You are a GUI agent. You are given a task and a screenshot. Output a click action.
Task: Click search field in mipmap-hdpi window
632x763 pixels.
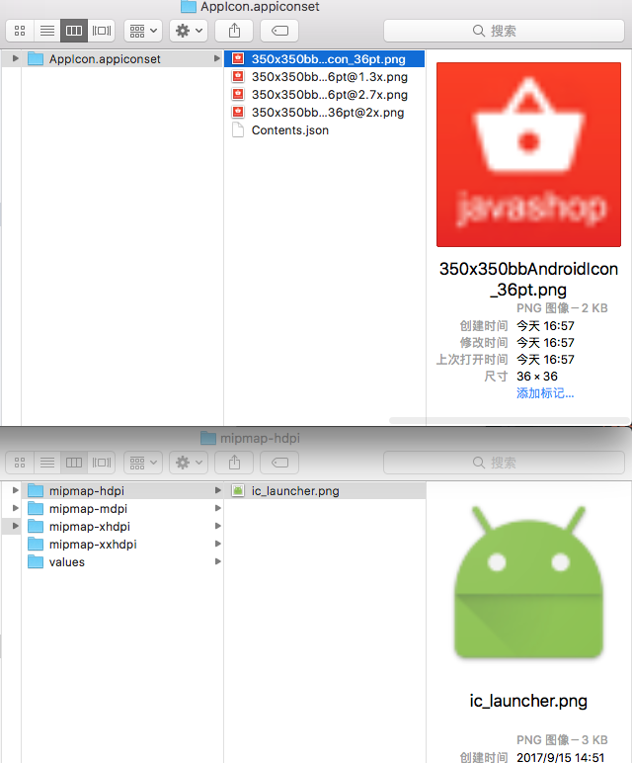coord(505,463)
